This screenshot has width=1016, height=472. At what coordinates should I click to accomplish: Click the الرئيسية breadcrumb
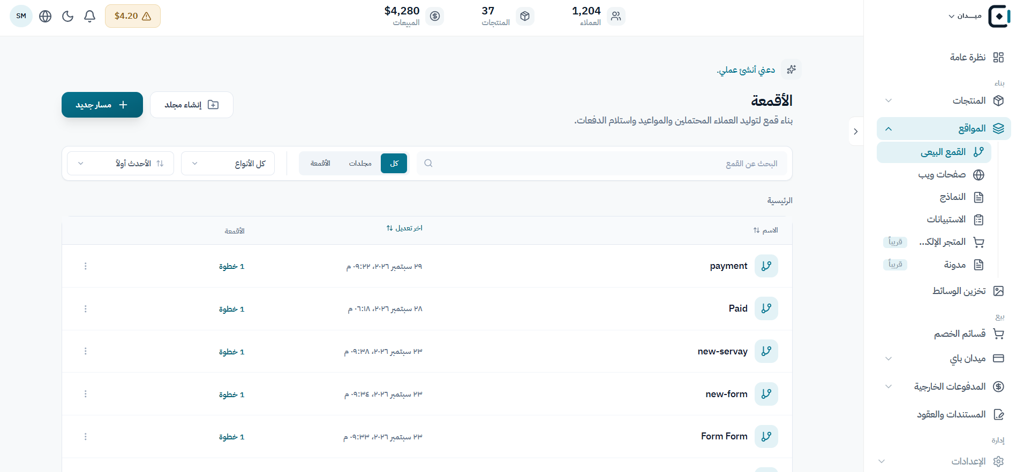pos(780,200)
